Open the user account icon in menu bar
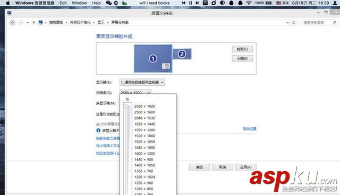Viewport: 340px width, 195px height. [335, 3]
